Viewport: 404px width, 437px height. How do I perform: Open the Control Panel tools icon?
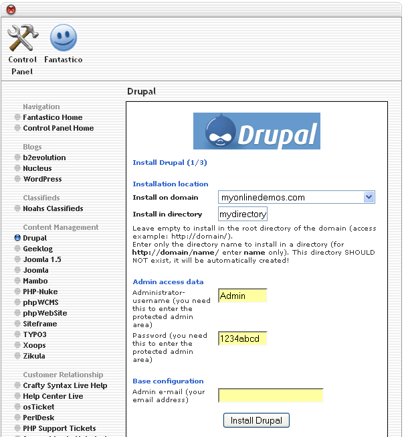[x=23, y=38]
